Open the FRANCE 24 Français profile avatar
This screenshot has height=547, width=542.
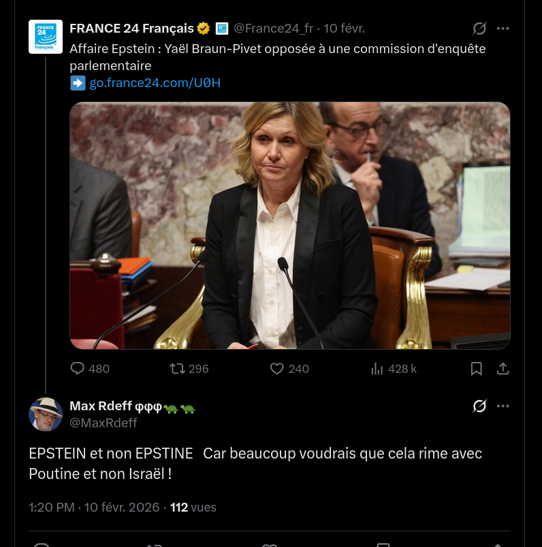[x=46, y=37]
